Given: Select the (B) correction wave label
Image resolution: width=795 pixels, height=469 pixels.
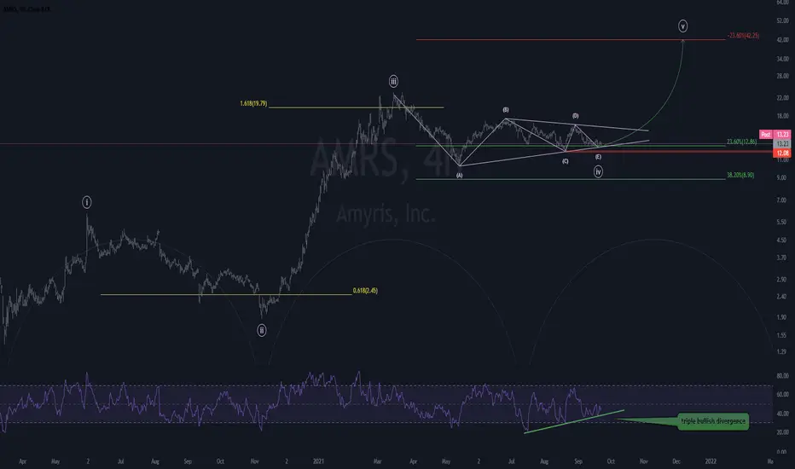Looking at the screenshot, I should tap(506, 110).
